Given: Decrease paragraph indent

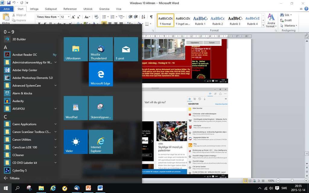Looking at the screenshot, I should (130, 17).
